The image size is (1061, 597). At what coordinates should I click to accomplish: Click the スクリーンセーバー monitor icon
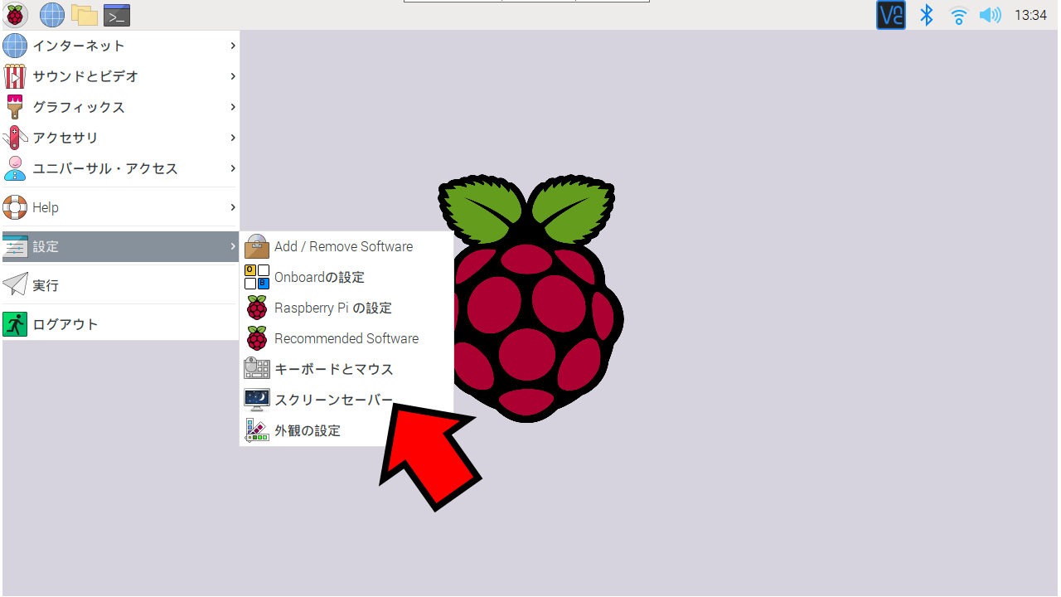click(x=257, y=400)
